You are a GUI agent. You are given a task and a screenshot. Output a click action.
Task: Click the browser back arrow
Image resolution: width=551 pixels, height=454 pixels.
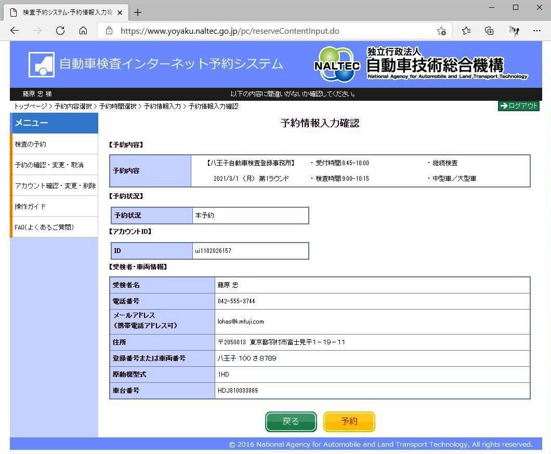[x=15, y=31]
